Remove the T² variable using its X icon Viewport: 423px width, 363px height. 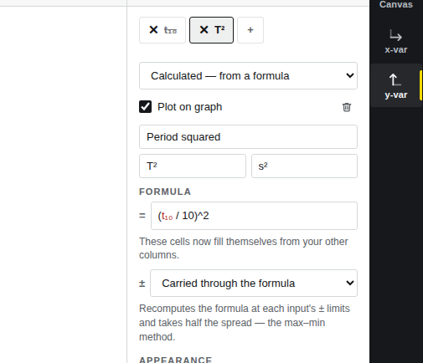(x=204, y=30)
